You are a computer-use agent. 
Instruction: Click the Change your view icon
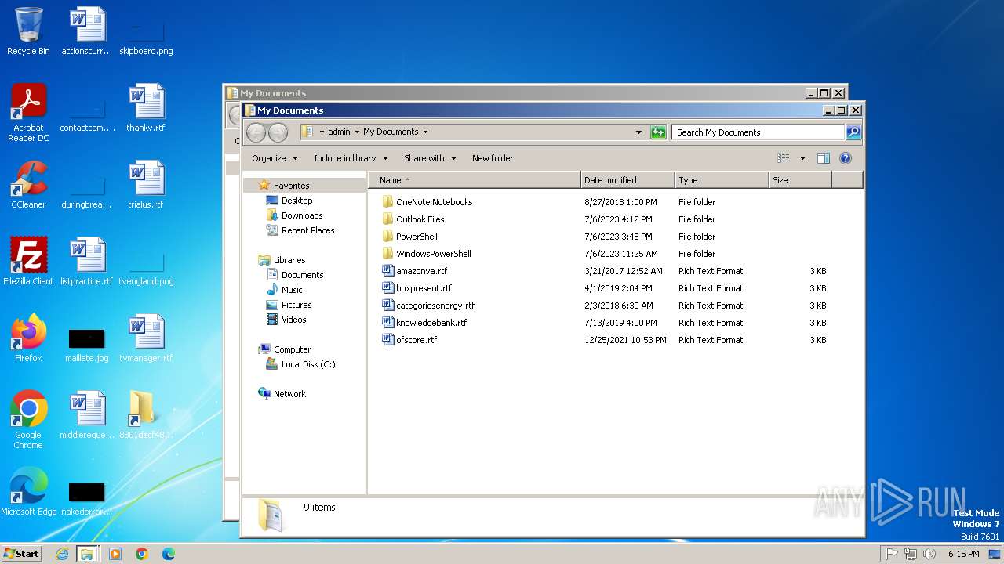pyautogui.click(x=783, y=158)
